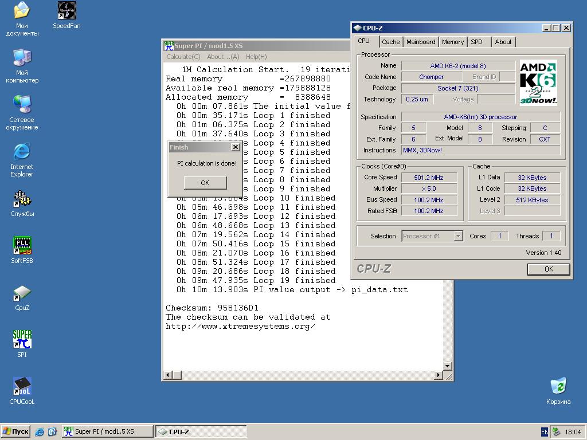587x440 pixels.
Task: Click the CXT revision field
Action: (x=545, y=139)
